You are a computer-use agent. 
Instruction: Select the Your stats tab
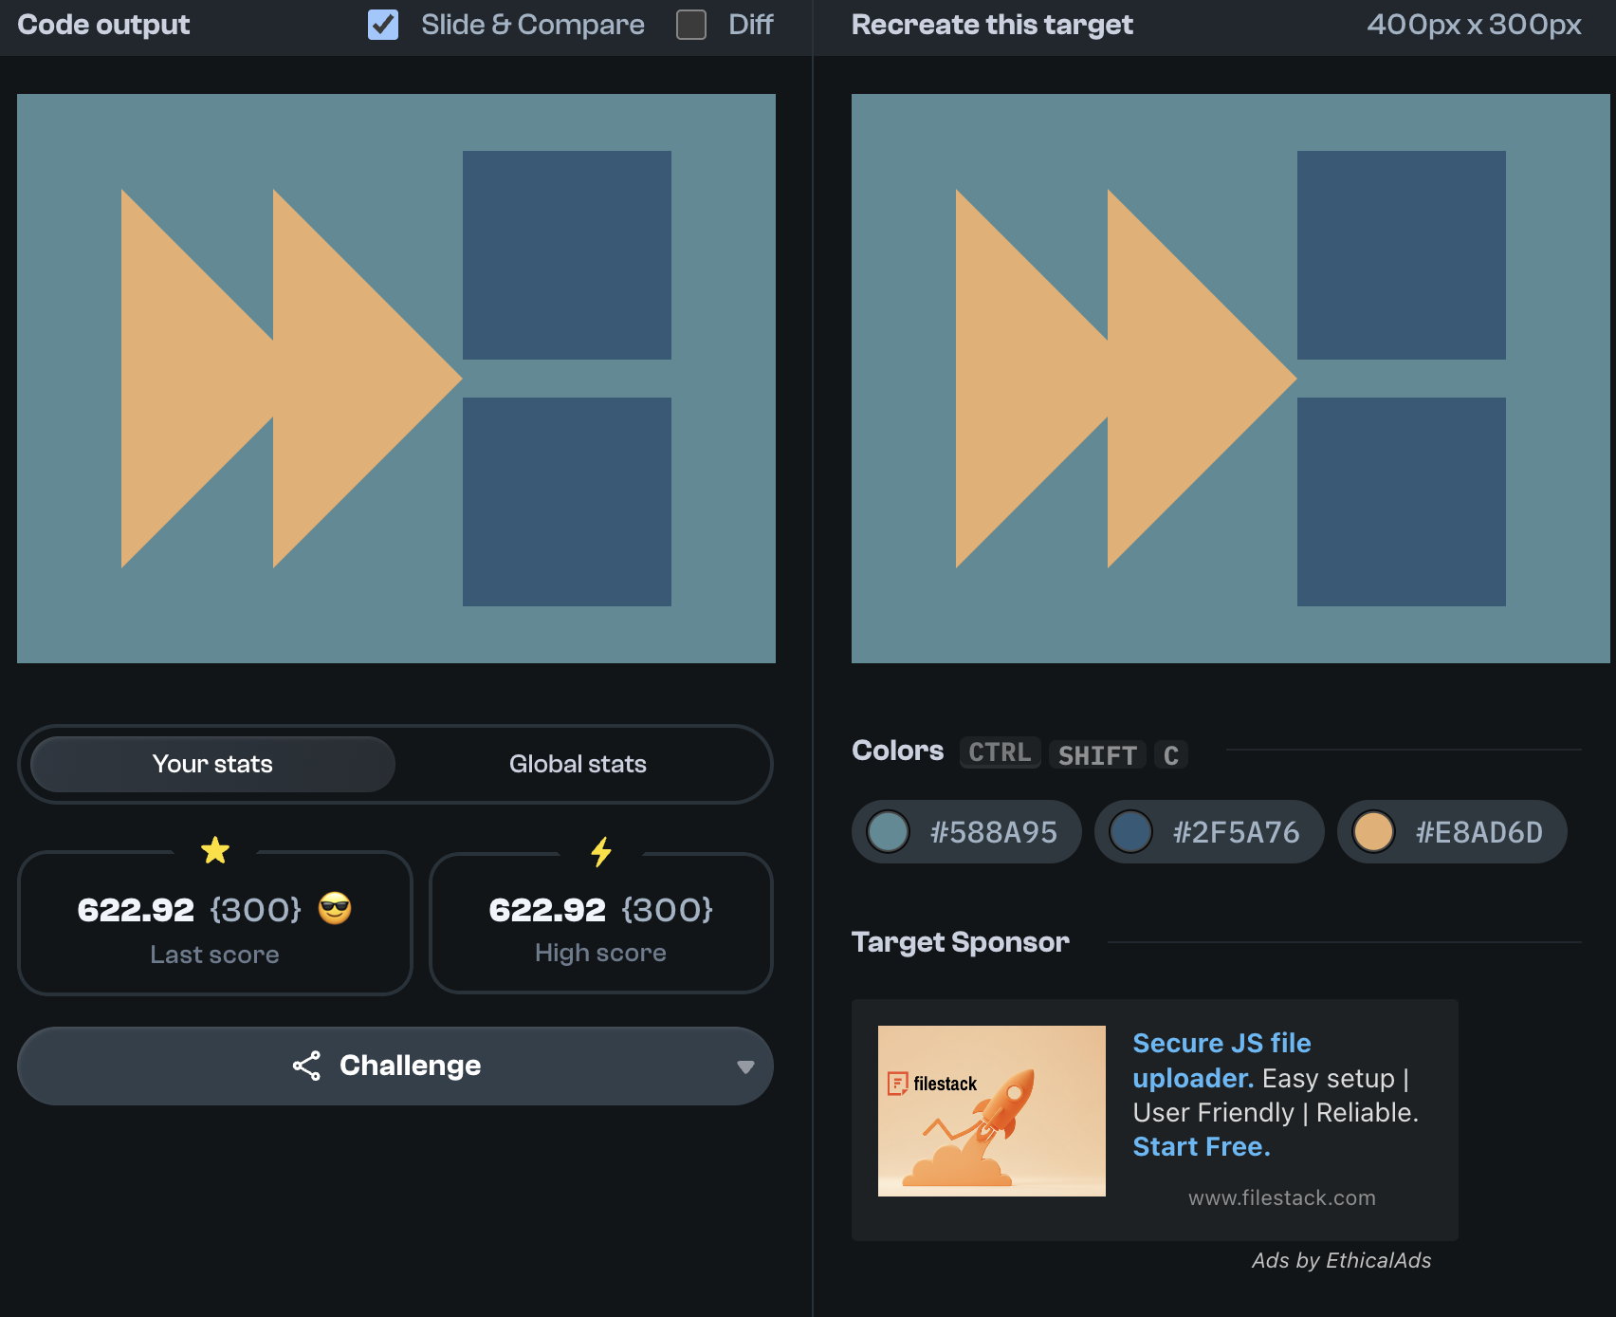click(x=212, y=764)
